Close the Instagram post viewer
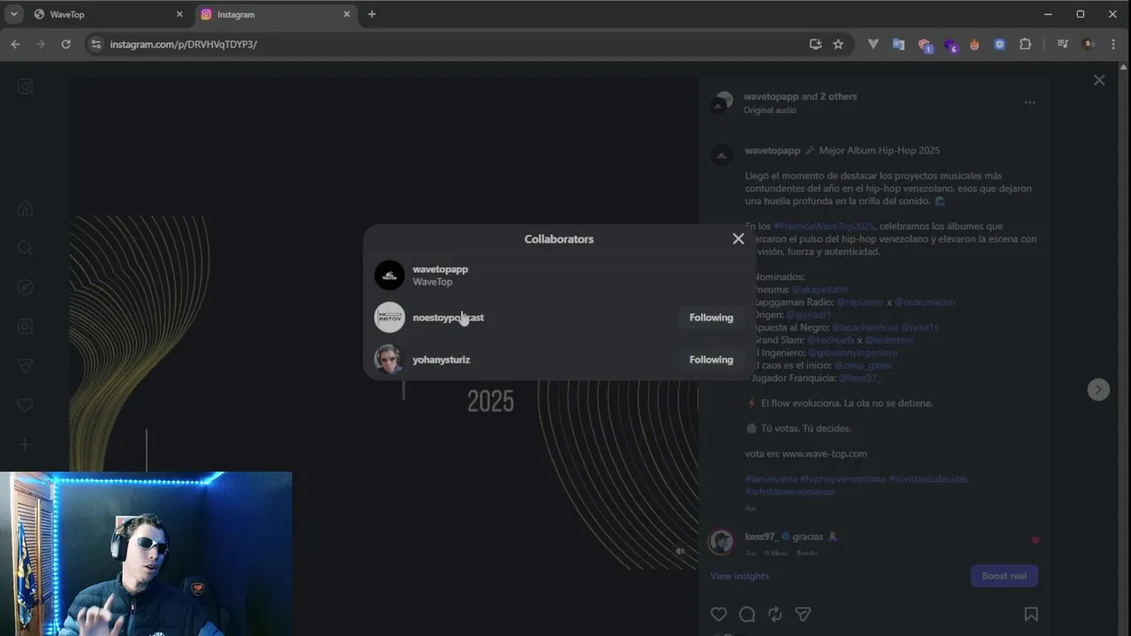 tap(1099, 80)
